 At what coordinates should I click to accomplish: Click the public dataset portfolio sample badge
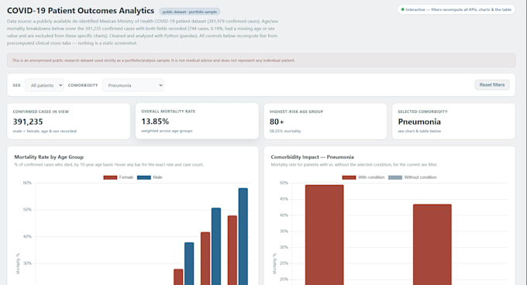pyautogui.click(x=190, y=12)
